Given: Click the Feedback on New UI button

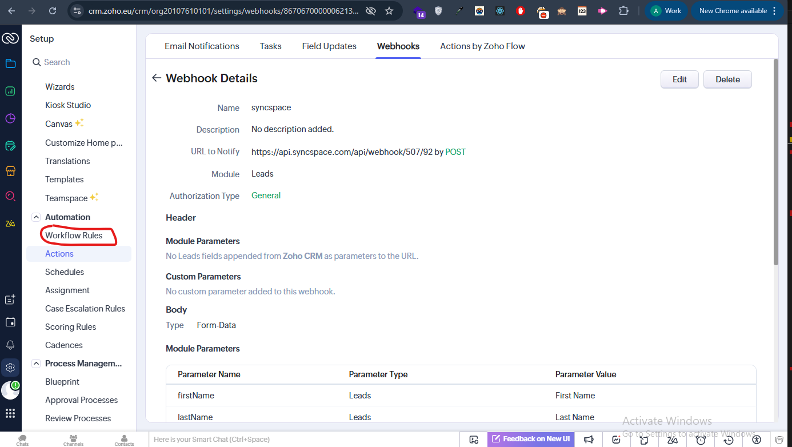Looking at the screenshot, I should pos(531,439).
